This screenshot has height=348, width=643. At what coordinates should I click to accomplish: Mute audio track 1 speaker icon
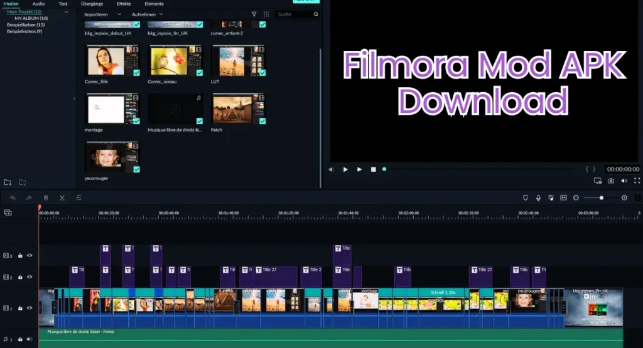coord(30,339)
